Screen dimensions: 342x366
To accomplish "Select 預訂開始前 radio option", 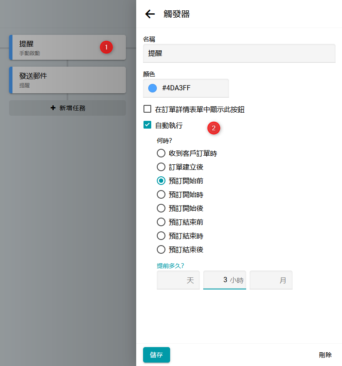I will [x=161, y=181].
